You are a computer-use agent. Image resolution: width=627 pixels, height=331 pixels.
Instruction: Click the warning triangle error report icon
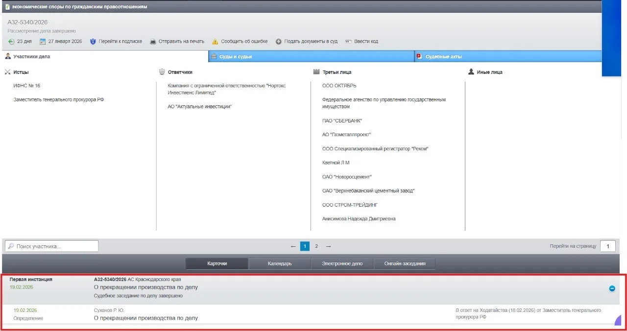pos(215,42)
